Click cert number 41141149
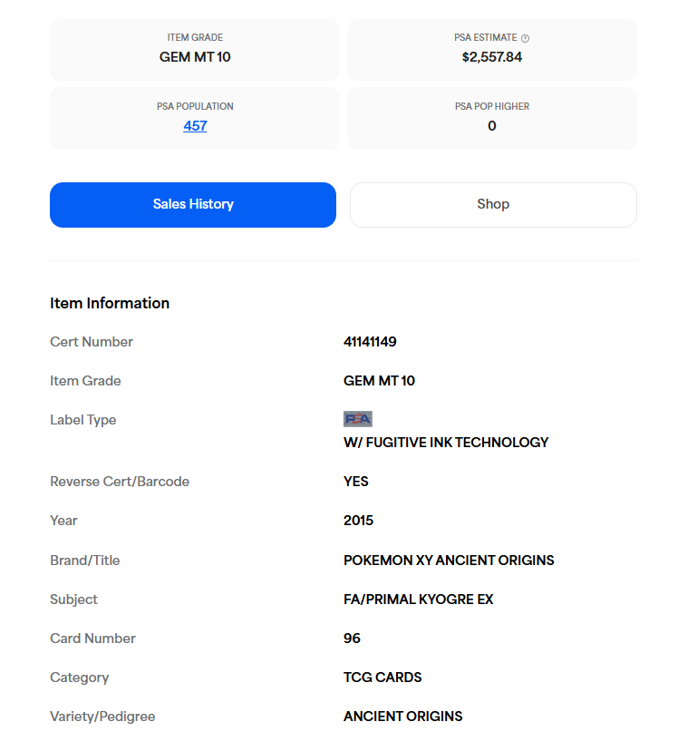The width and height of the screenshot is (697, 751). 370,342
